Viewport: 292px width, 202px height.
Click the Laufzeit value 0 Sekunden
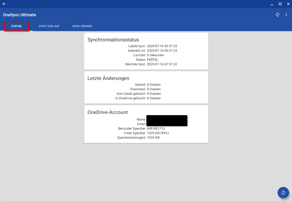point(155,55)
